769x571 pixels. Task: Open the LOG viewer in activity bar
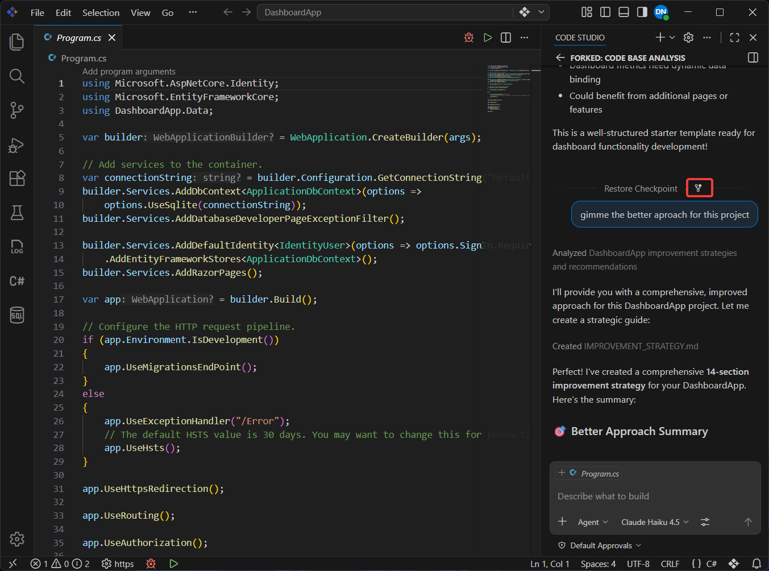tap(17, 247)
